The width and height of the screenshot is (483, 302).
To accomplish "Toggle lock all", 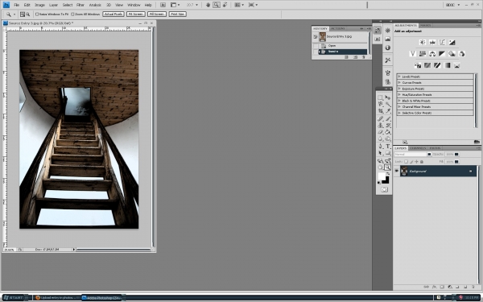I will (x=422, y=162).
